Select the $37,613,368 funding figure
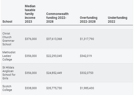134x95 pixels. 54,39
